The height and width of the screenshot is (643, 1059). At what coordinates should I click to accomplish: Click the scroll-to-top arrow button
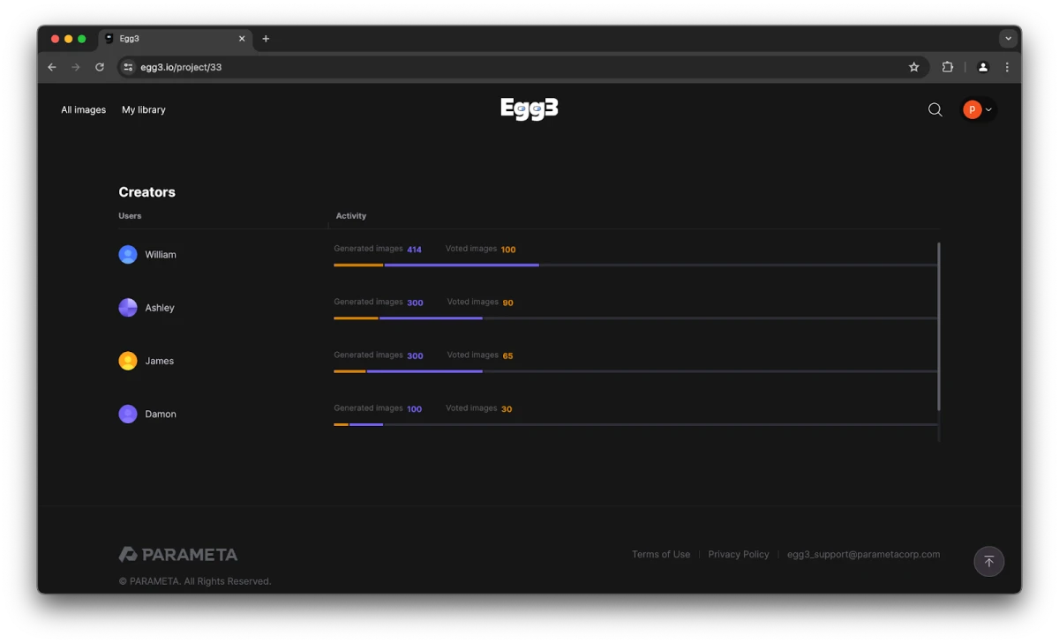coord(988,562)
